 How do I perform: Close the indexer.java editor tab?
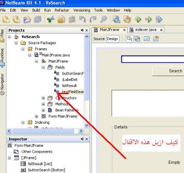pos(161,30)
